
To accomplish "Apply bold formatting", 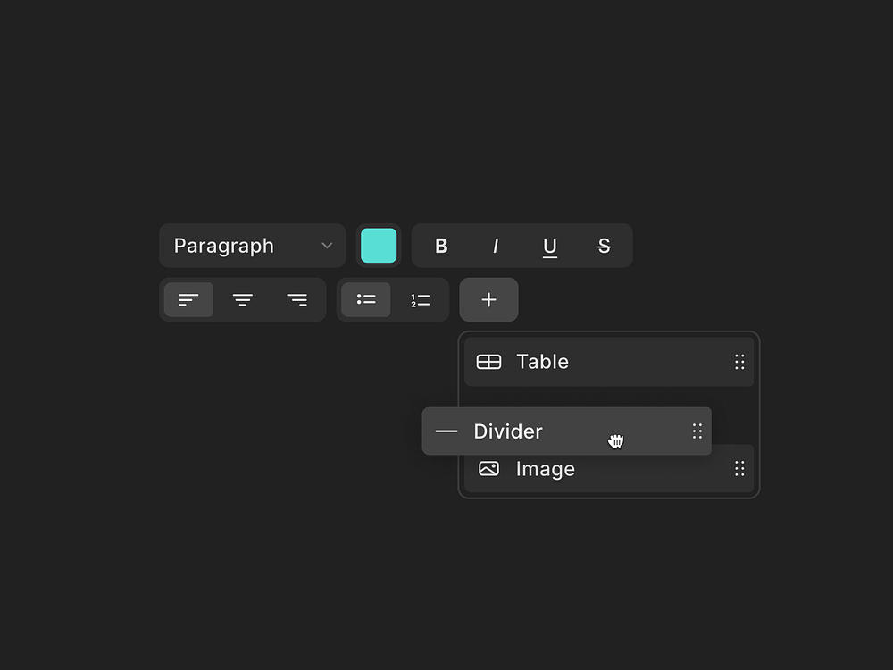I will pos(441,246).
